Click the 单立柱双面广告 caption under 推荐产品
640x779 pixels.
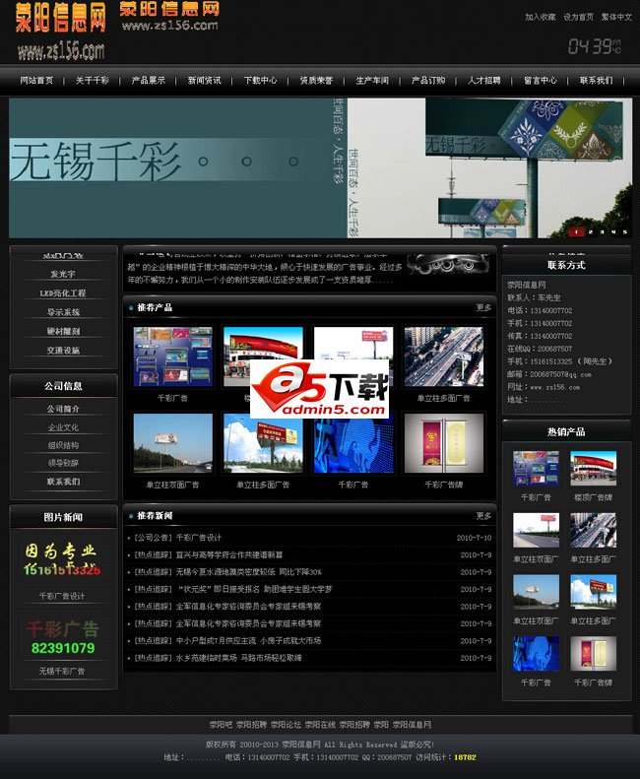click(x=172, y=485)
